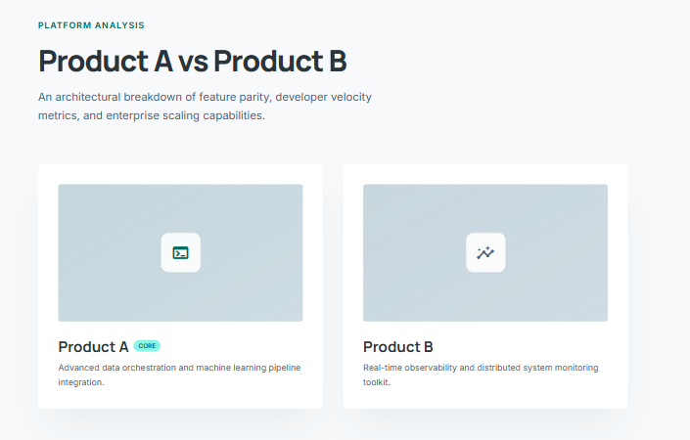
Task: Open the Product B card title
Action: click(397, 347)
